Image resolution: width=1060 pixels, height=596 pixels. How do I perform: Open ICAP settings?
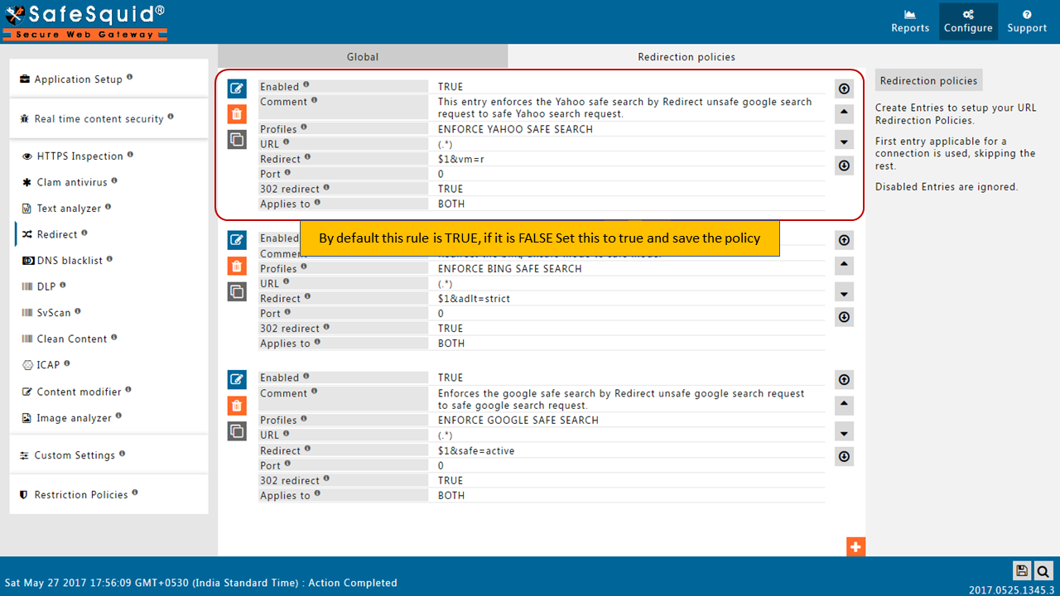(46, 364)
